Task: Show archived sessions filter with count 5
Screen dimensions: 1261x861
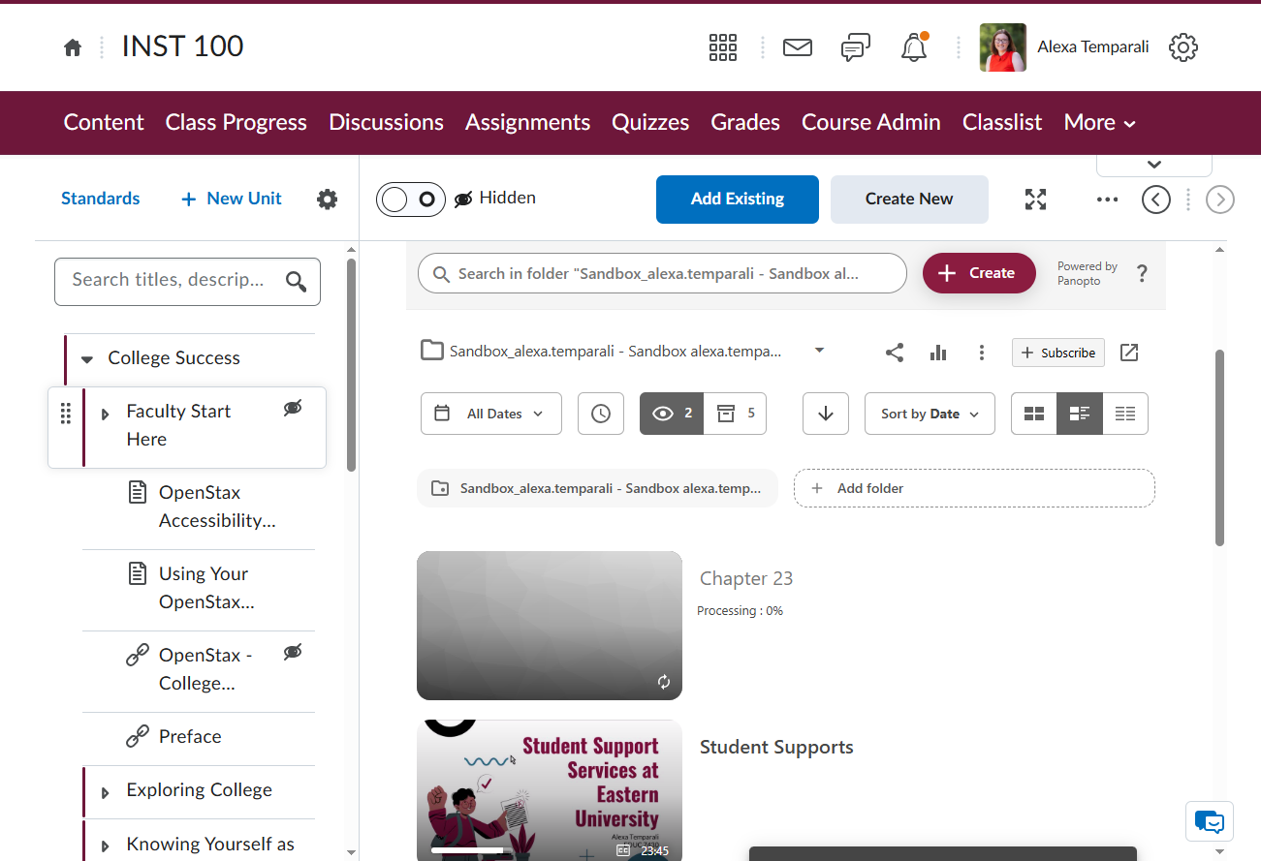Action: [736, 414]
